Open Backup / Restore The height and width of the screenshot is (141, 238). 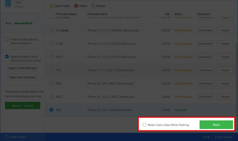[x=23, y=106]
